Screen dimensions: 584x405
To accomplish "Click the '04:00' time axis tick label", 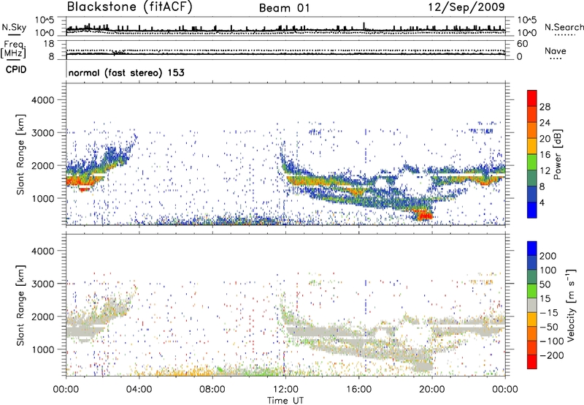I will pos(139,390).
